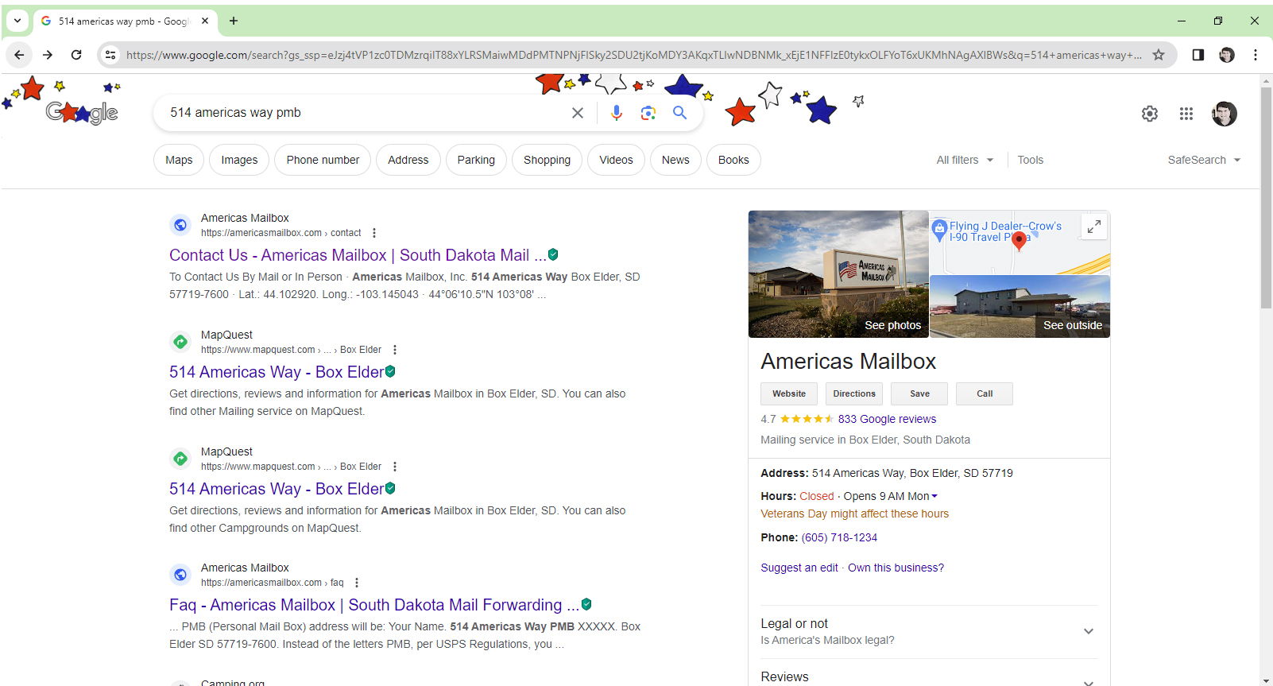
Task: Click the first MapQuest result favicon
Action: (181, 342)
